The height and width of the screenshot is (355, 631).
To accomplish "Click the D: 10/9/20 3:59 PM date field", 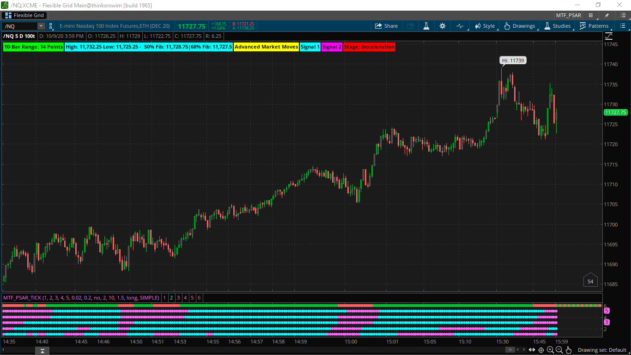I will [x=61, y=36].
